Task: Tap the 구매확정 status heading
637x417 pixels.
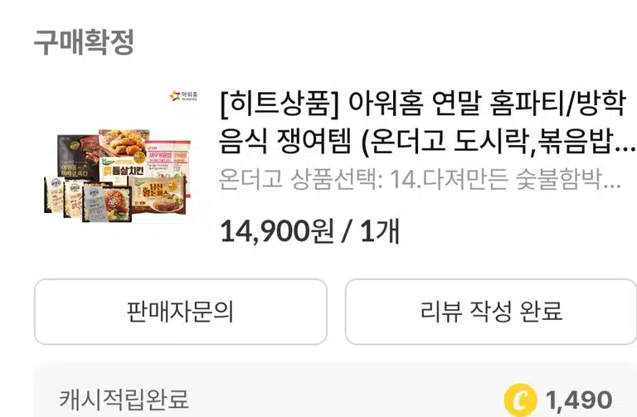Action: (x=84, y=41)
